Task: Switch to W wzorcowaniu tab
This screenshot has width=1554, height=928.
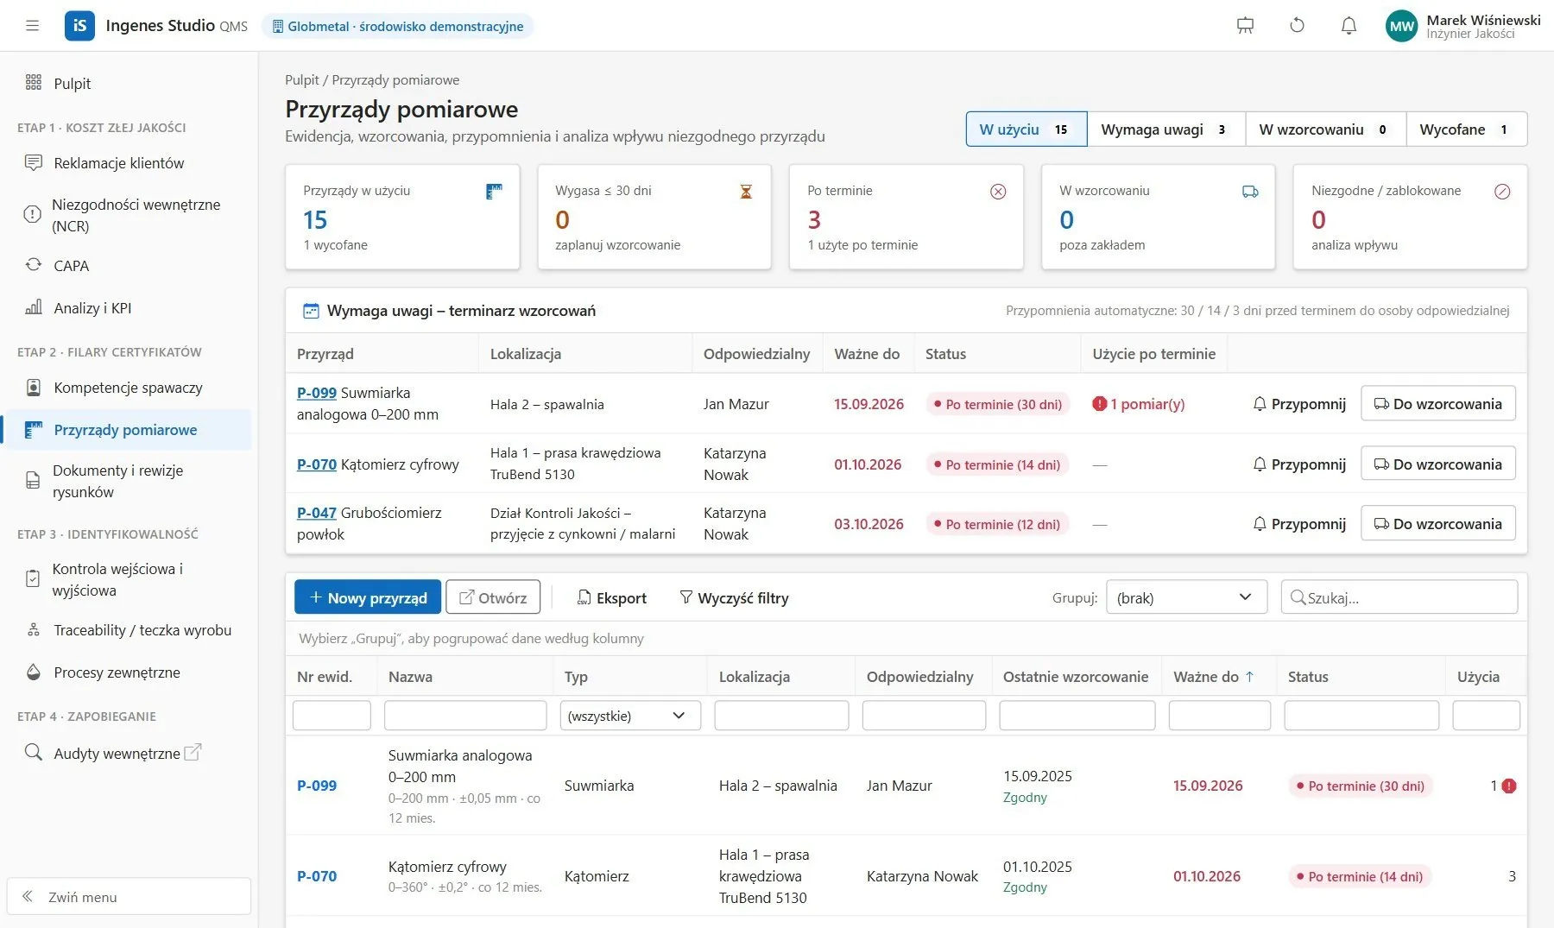Action: pyautogui.click(x=1325, y=129)
